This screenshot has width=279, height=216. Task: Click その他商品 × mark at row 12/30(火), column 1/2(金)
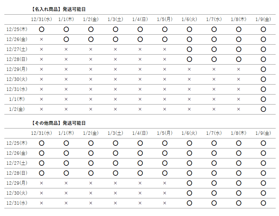coord(91,193)
